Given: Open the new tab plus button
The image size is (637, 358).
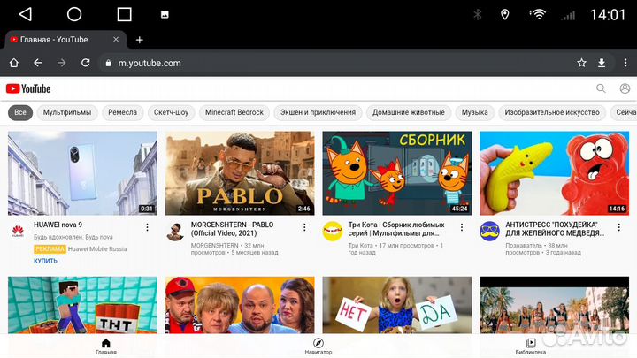Looking at the screenshot, I should click(x=139, y=40).
